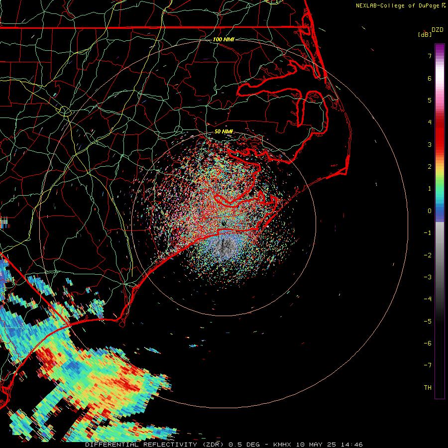Click the 1 dB scale label

pyautogui.click(x=430, y=189)
